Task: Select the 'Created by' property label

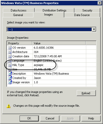Action: point(19,78)
